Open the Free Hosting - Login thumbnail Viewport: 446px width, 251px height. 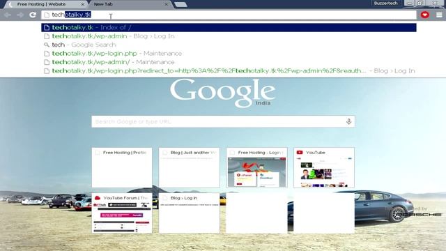pyautogui.click(x=256, y=167)
